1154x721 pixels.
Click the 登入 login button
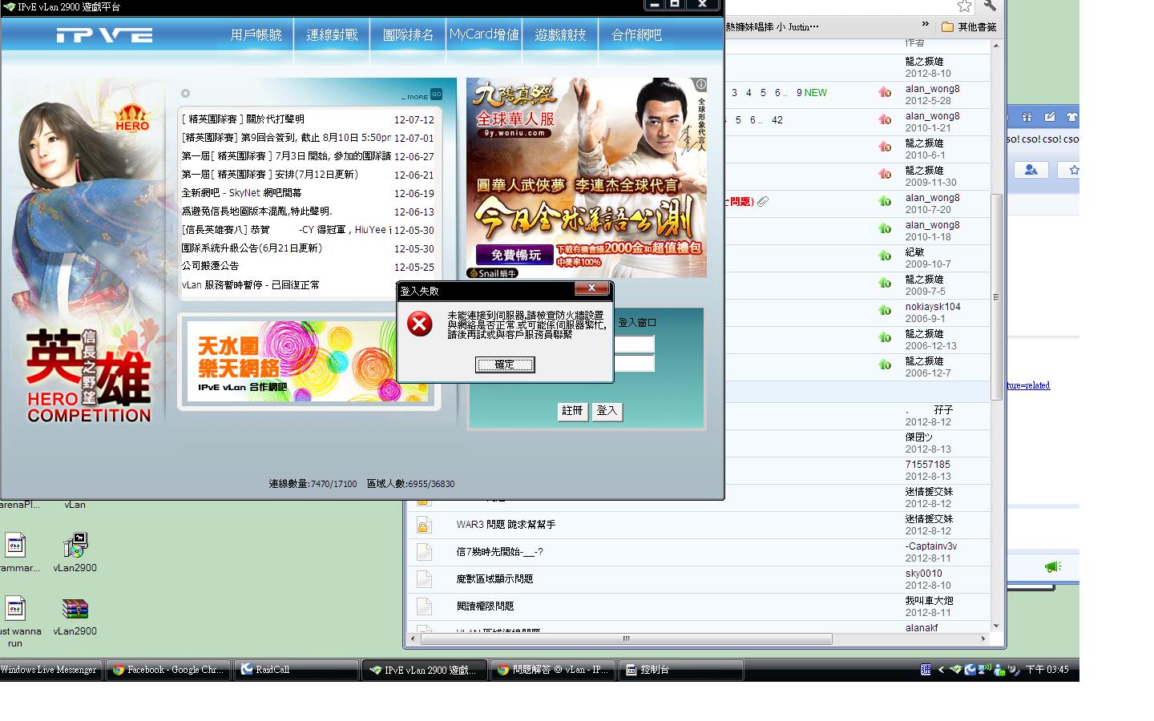click(x=607, y=411)
